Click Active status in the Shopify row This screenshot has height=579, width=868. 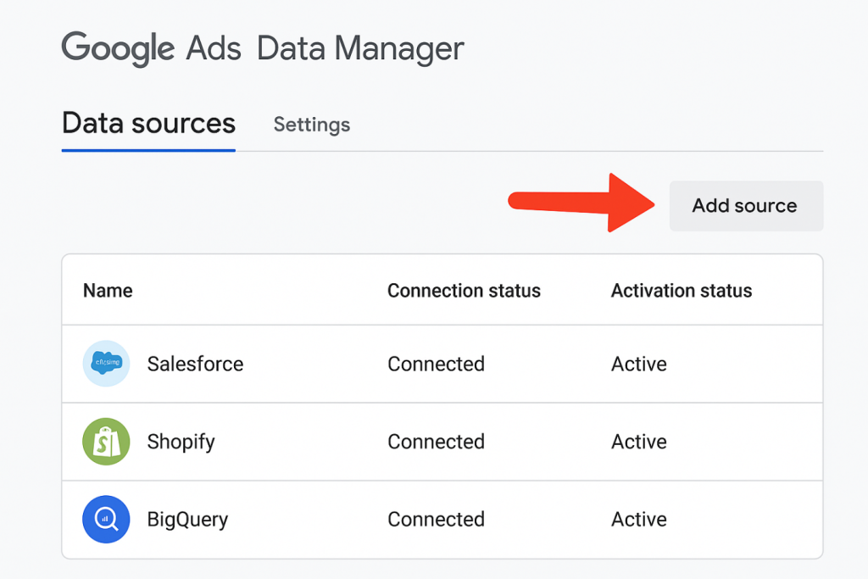[x=639, y=442]
